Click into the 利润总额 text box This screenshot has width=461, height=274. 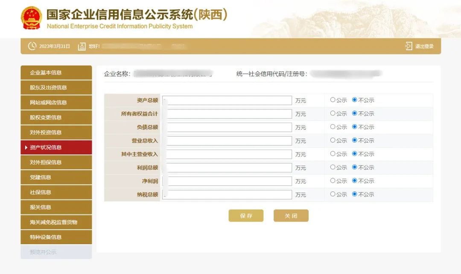(229, 168)
